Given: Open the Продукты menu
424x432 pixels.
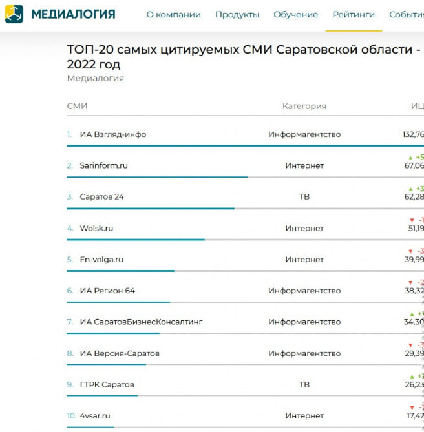Looking at the screenshot, I should pyautogui.click(x=237, y=15).
